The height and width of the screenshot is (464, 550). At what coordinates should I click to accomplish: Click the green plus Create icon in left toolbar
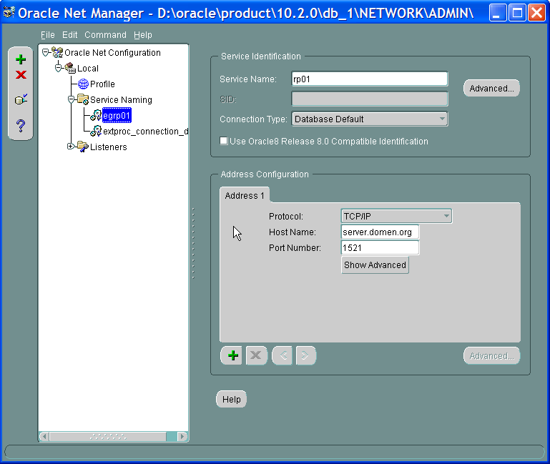click(x=21, y=59)
